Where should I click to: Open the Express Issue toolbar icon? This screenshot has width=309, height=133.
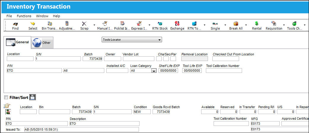coord(139,24)
